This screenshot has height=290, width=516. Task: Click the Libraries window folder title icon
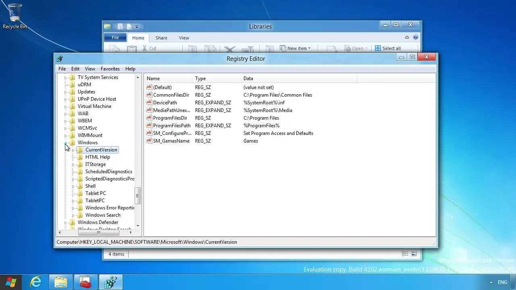tap(107, 27)
